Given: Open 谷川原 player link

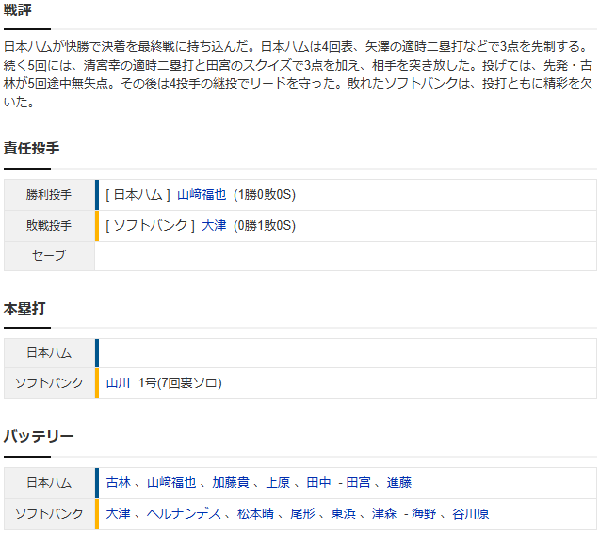Looking at the screenshot, I should (x=471, y=513).
